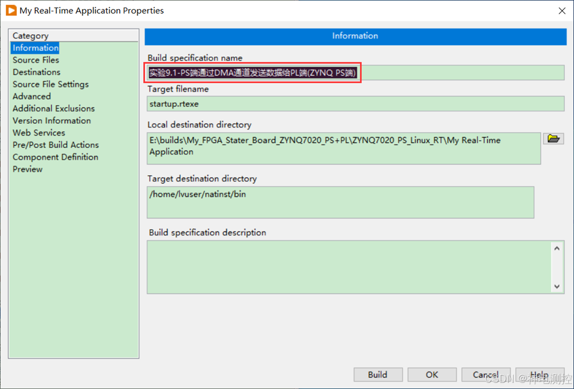Screen dimensions: 574x389
Task: Select the Information category
Action: tap(35, 48)
